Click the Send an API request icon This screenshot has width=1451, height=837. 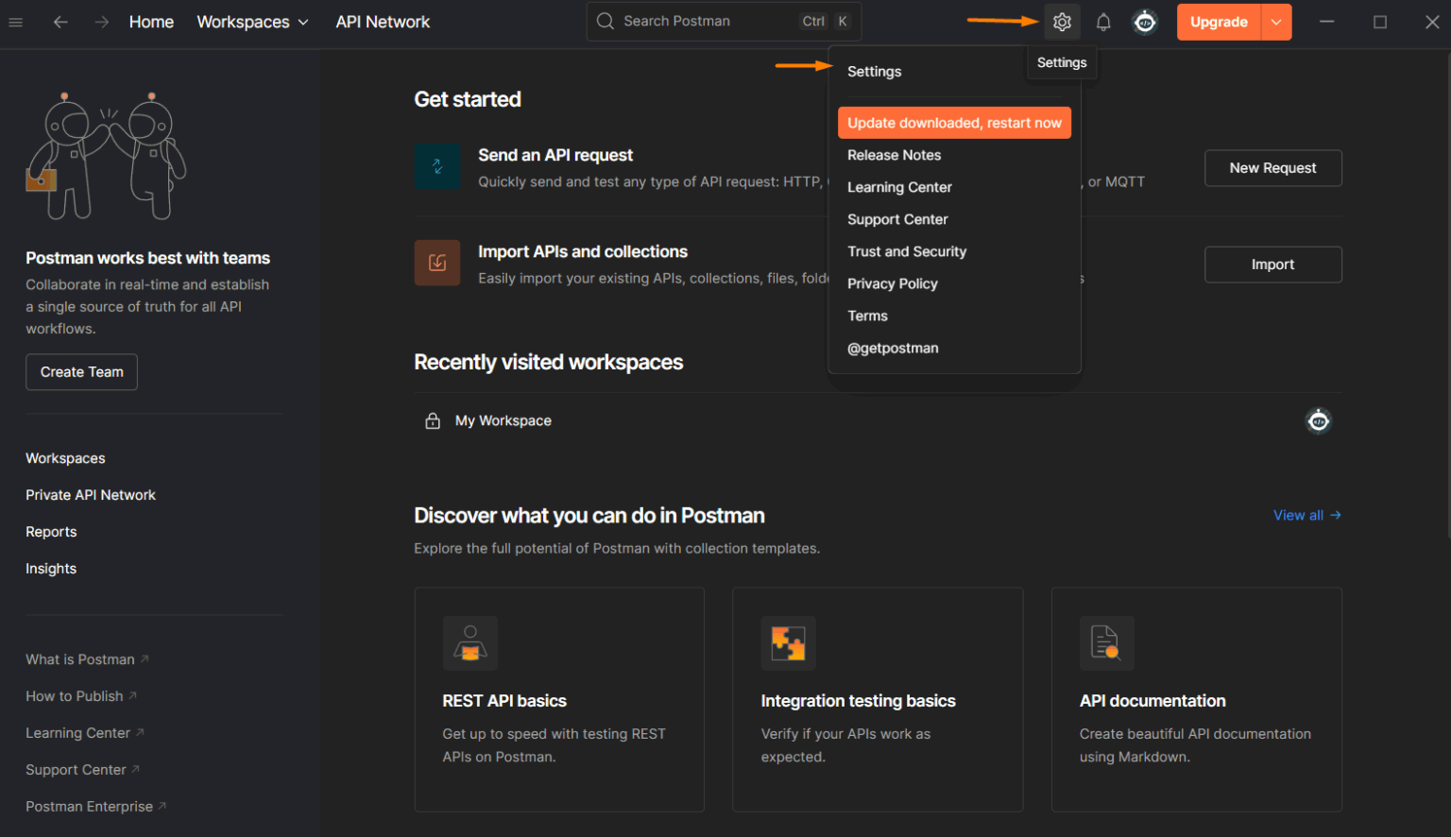tap(437, 166)
